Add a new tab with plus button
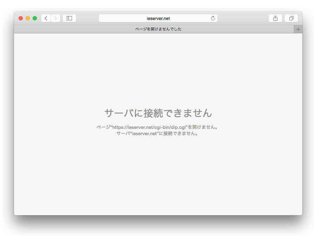 pyautogui.click(x=298, y=29)
